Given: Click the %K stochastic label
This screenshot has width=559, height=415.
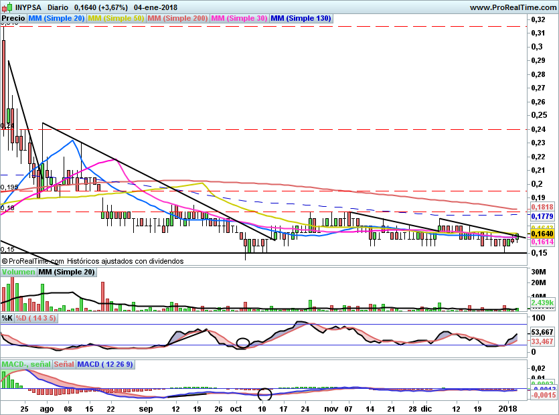Looking at the screenshot, I should coord(7,318).
